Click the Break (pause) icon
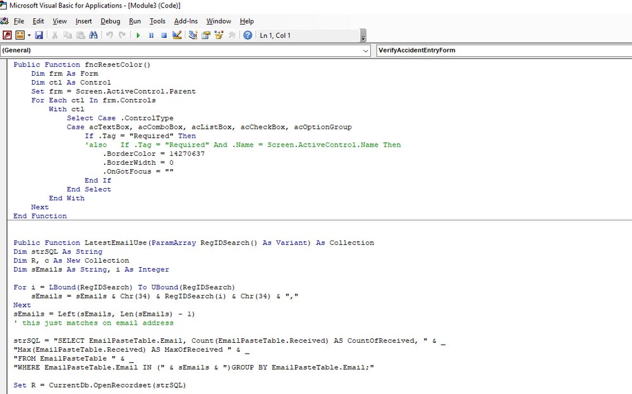Screen dimensions: 632x394 (x=152, y=35)
